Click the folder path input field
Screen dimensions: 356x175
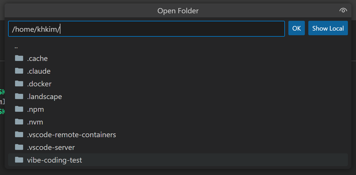146,29
